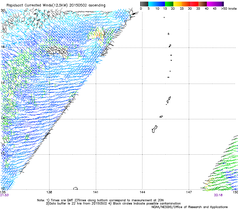Click the '141' longitude axis label
The image size is (238, 209).
pos(96,192)
